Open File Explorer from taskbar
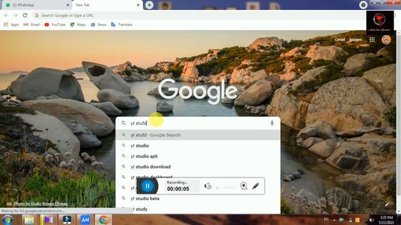This screenshot has height=225, width=401. coord(29,220)
